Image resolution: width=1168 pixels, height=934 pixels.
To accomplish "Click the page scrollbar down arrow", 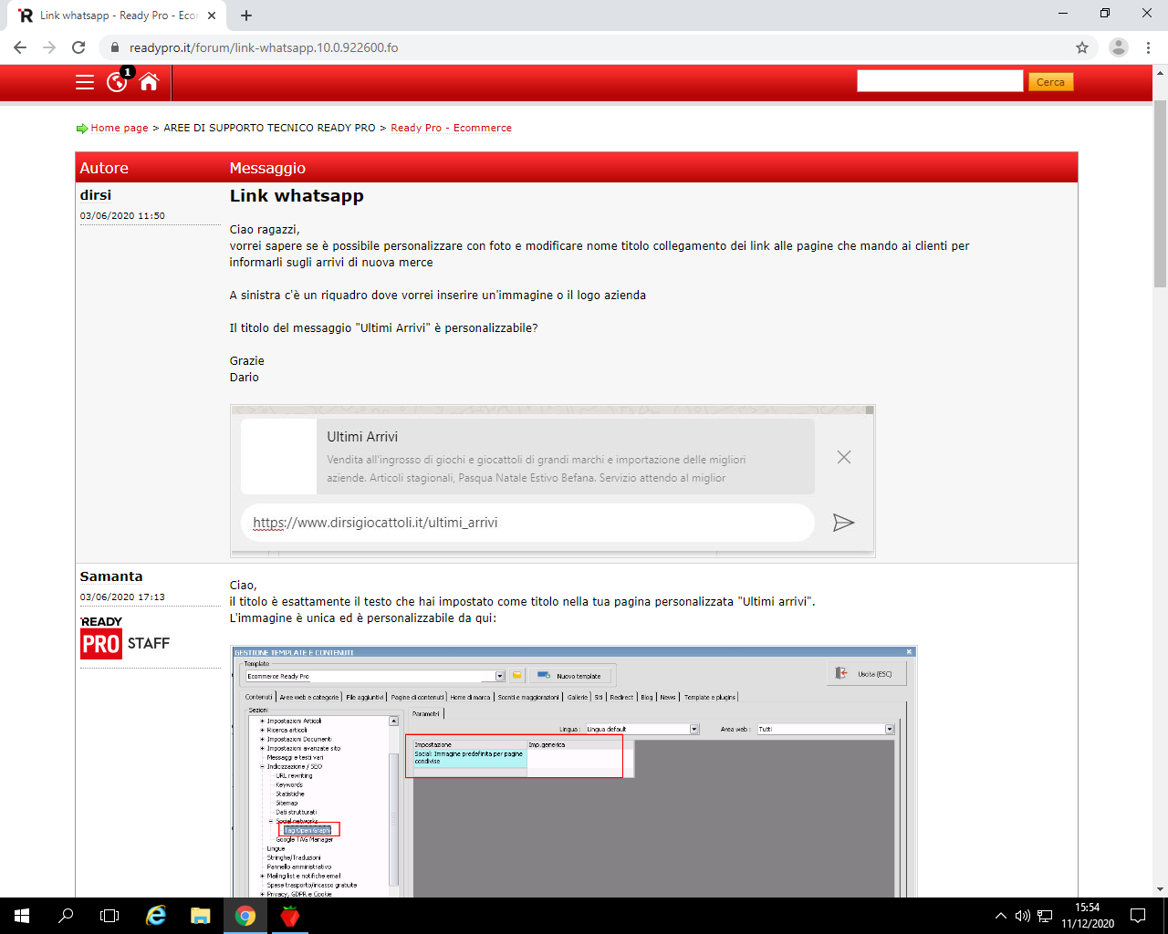I will point(1161,889).
